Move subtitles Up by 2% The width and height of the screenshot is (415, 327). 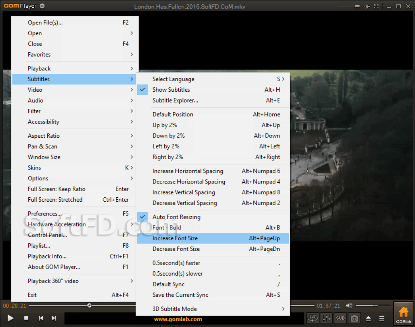point(213,125)
